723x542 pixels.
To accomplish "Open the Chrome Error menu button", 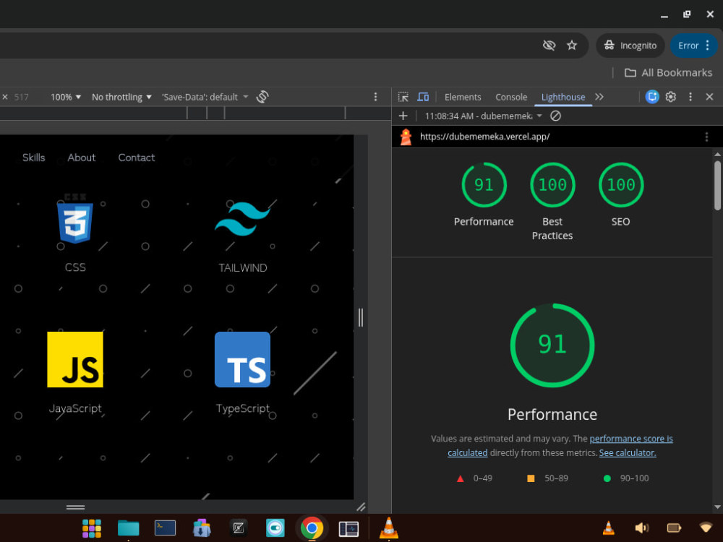I will (x=693, y=45).
